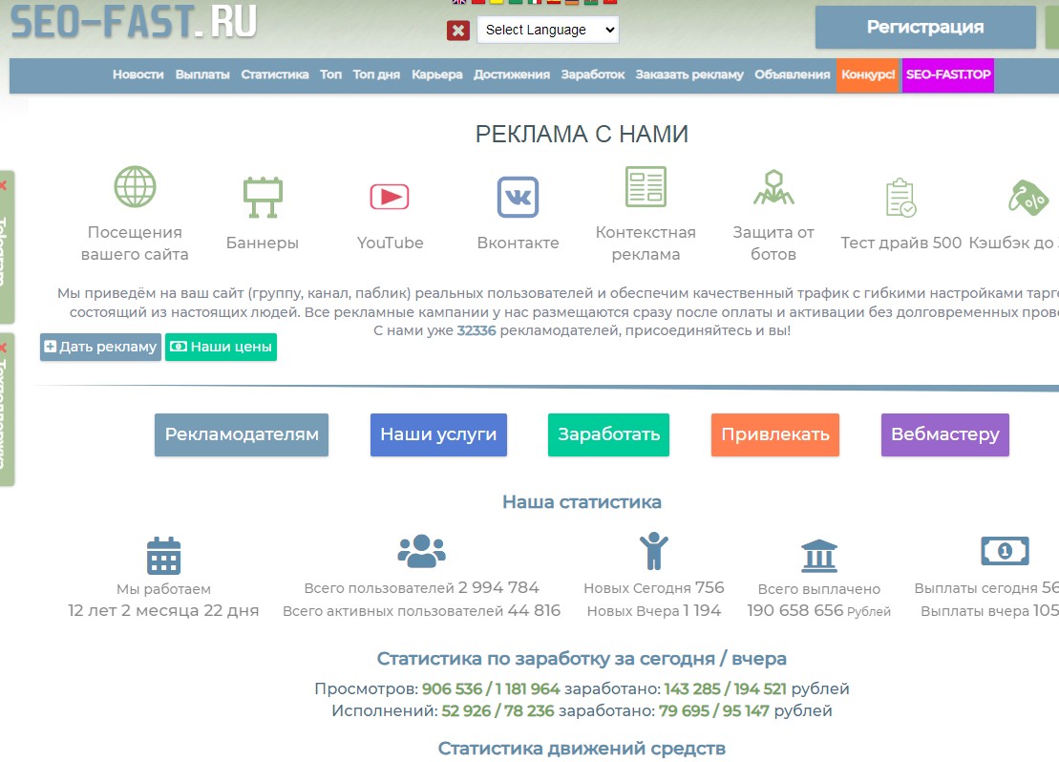Click the users group icon in statistics

coord(421,551)
